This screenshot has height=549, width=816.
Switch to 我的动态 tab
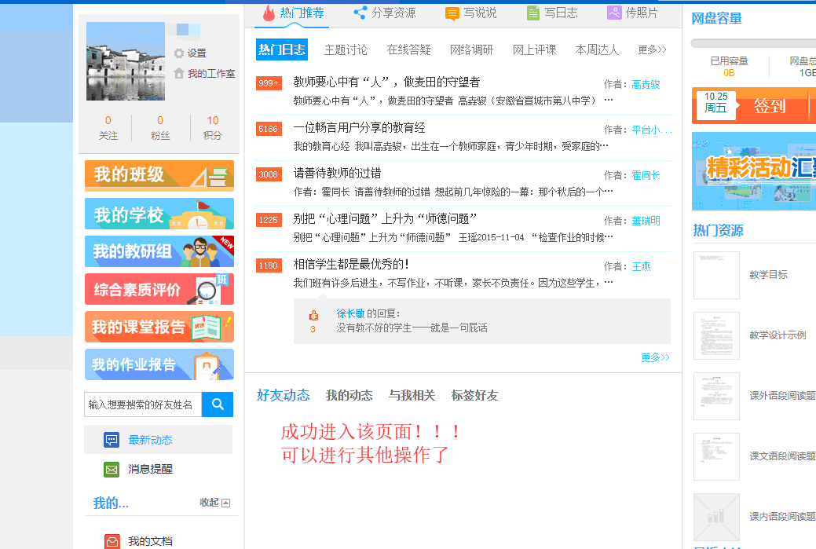coord(349,396)
